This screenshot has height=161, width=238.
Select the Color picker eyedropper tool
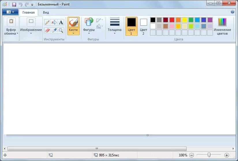coord(54,31)
